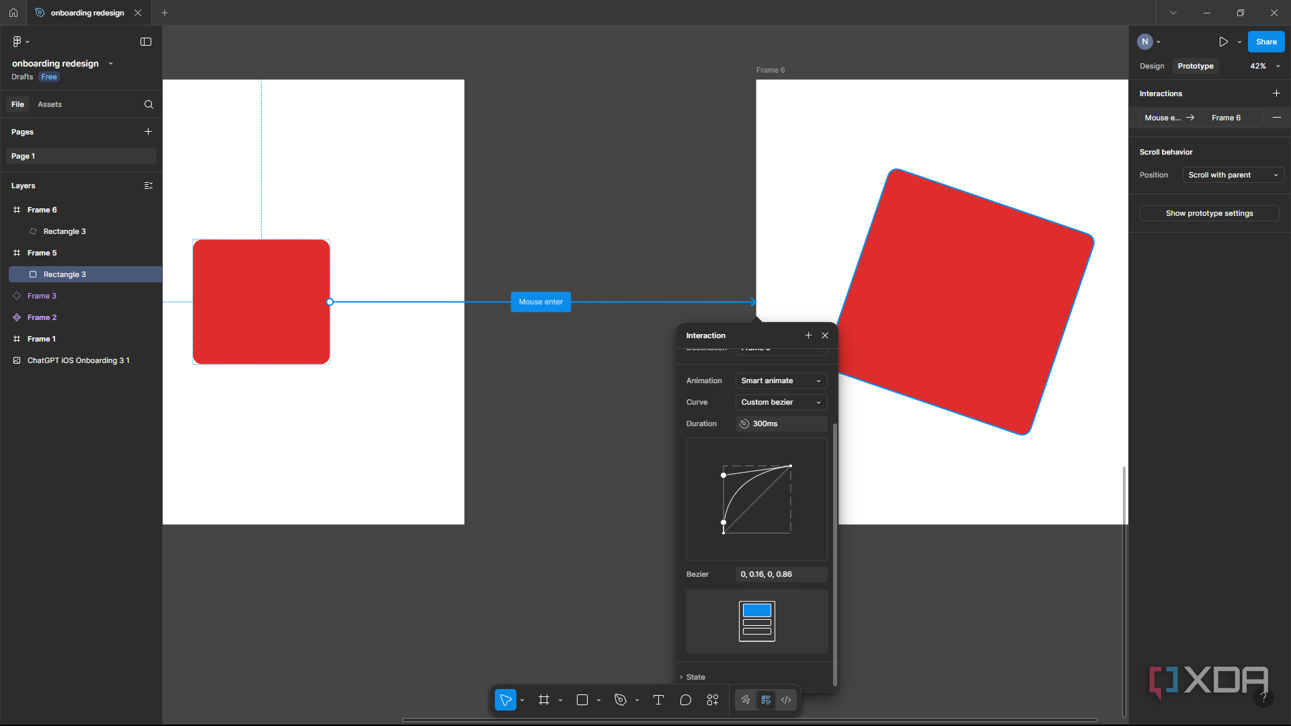Open zoom level 42% dropdown
The image size is (1291, 726).
[x=1265, y=66]
